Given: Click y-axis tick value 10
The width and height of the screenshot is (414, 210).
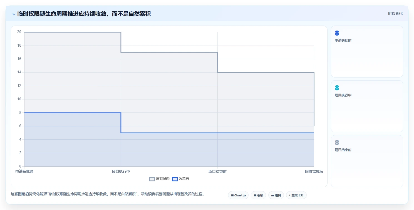Looking at the screenshot, I should 19,99.
